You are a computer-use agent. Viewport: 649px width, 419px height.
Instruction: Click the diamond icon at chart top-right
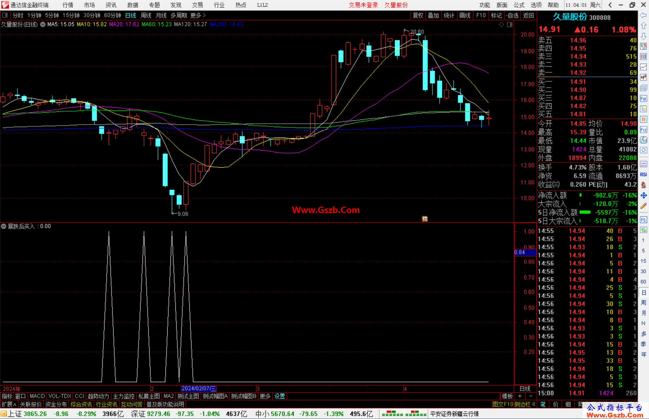coord(501,25)
